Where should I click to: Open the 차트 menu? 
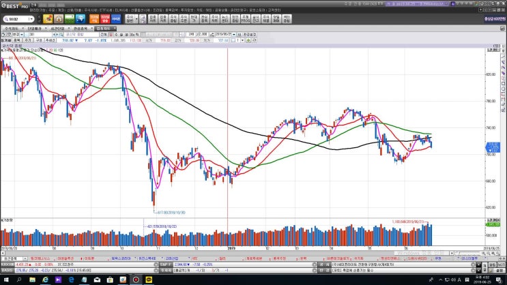(199, 10)
